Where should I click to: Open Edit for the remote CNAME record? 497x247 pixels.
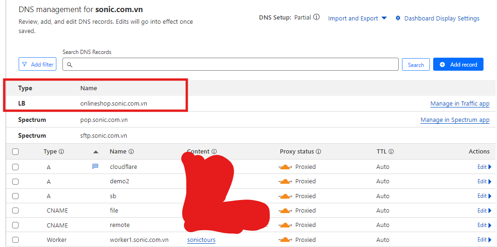coord(484,225)
